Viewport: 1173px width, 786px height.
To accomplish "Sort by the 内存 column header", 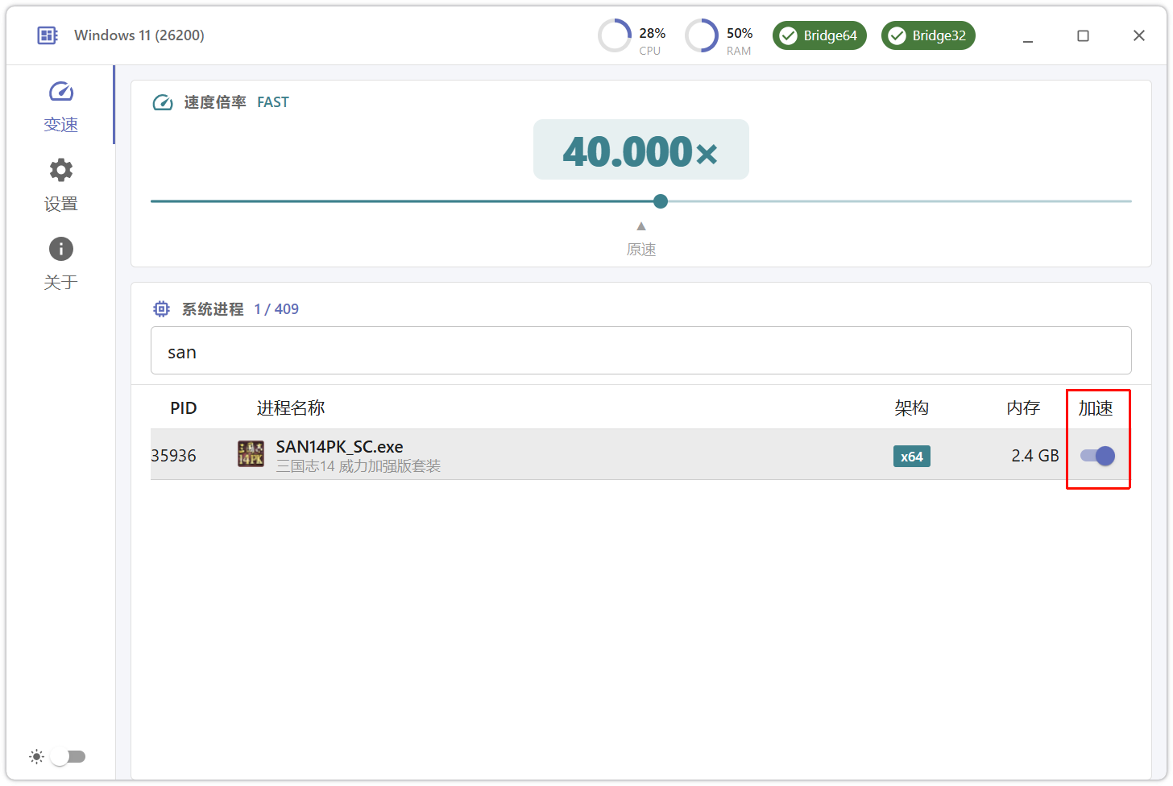I will (x=1023, y=408).
